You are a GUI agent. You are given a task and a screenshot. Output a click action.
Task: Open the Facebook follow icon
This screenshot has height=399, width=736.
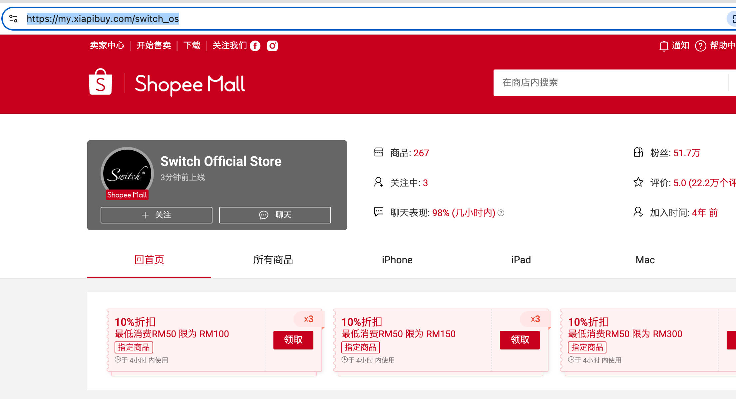coord(255,46)
